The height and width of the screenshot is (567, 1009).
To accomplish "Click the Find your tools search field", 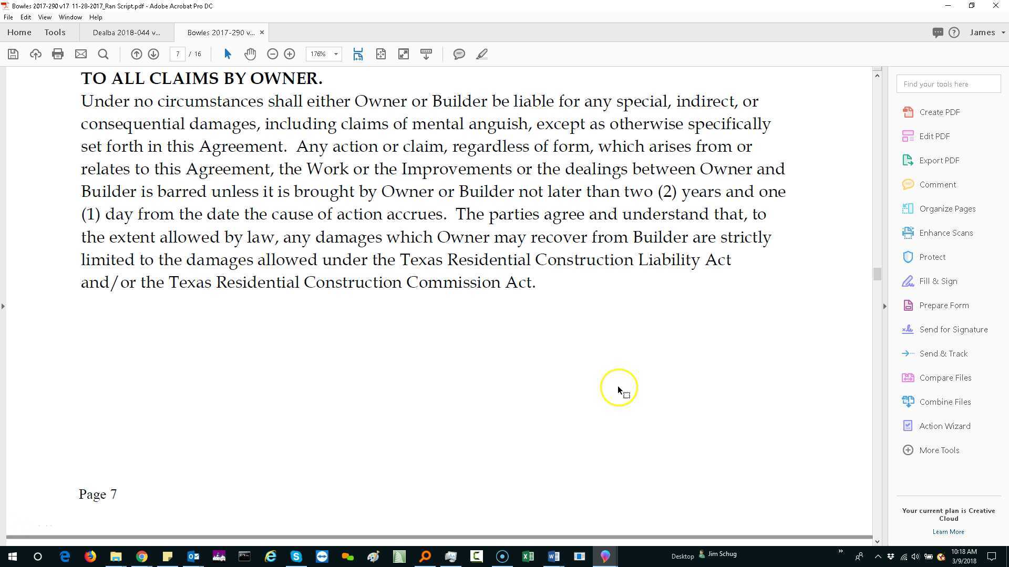I will (948, 84).
